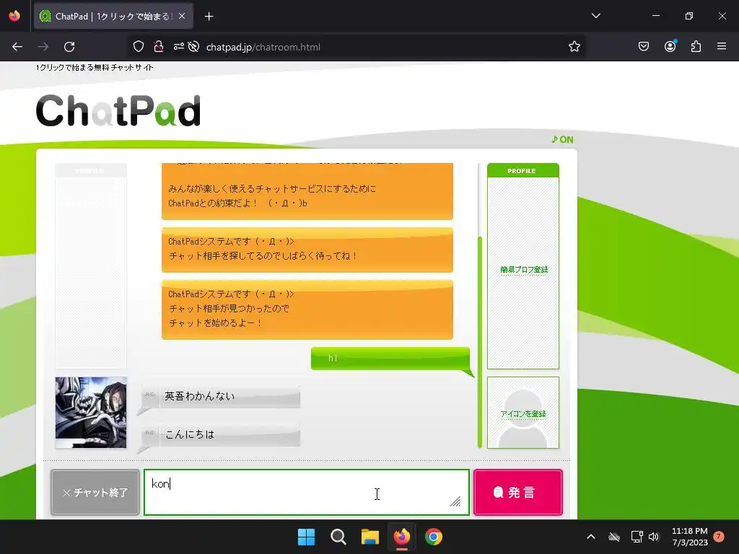Open the extensions puzzle icon
Image resolution: width=739 pixels, height=554 pixels.
(696, 47)
